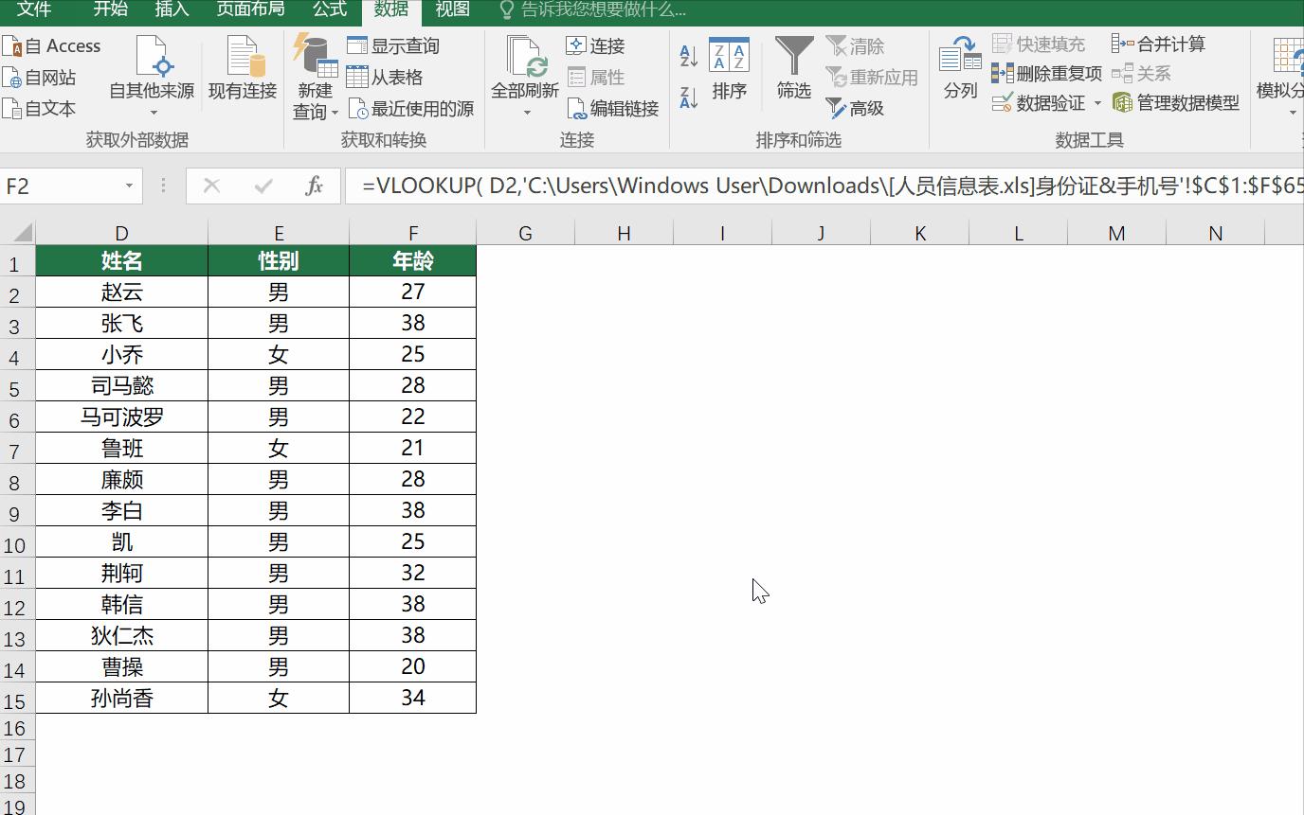Open Edit Links dialog

pos(612,109)
